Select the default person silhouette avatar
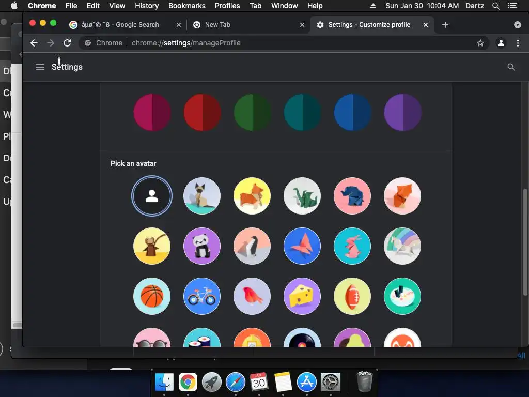This screenshot has width=529, height=397. (152, 196)
